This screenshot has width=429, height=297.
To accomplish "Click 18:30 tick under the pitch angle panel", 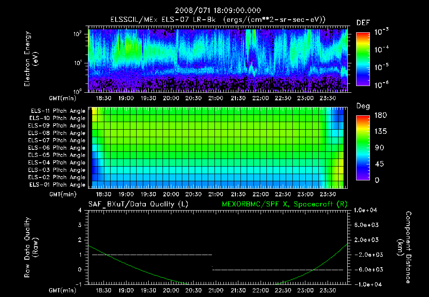I will click(x=104, y=194).
